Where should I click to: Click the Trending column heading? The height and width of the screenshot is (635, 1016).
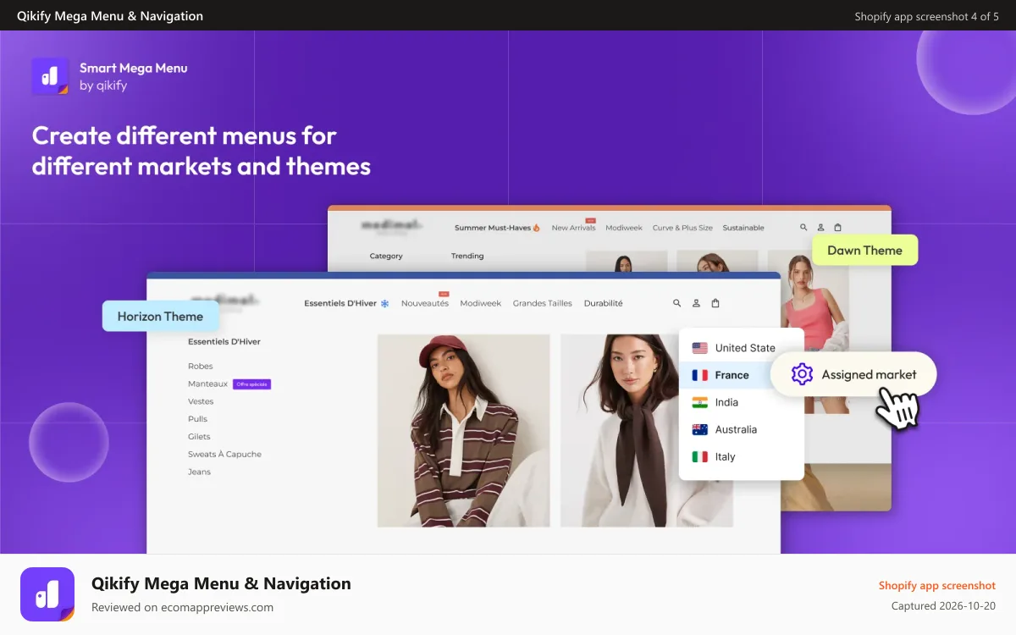[467, 256]
